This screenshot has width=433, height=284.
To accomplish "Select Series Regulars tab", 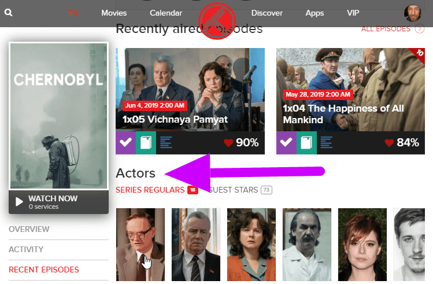I will click(x=157, y=190).
